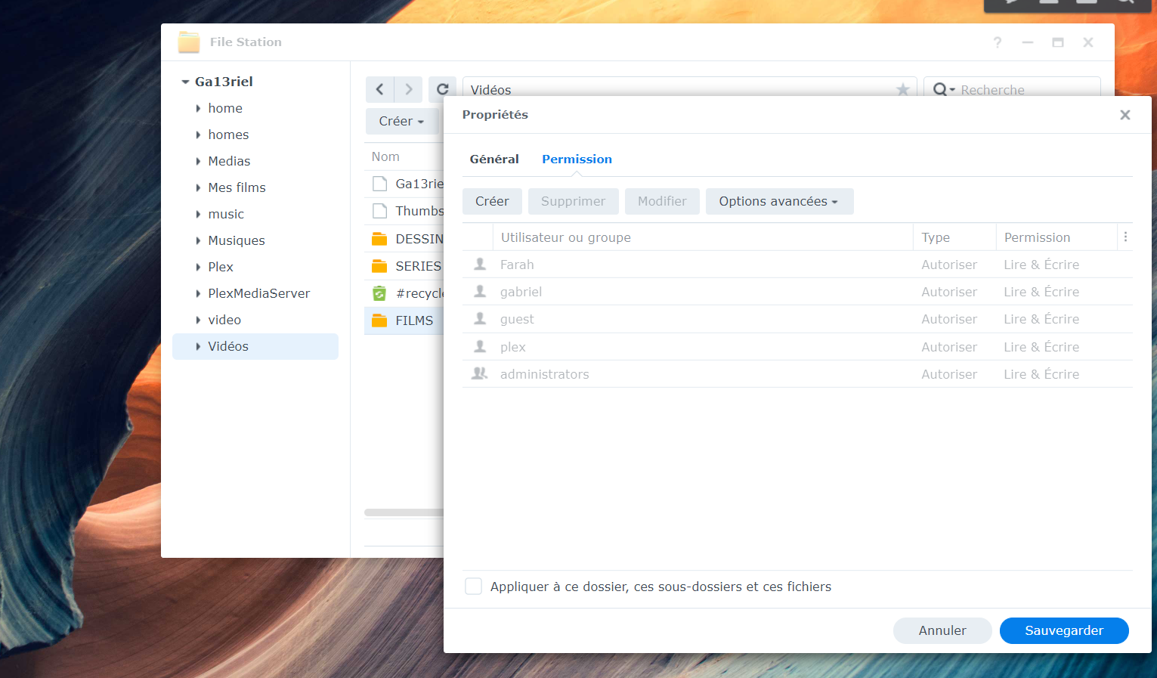This screenshot has height=678, width=1157.
Task: Click the Annuler button
Action: pyautogui.click(x=942, y=630)
